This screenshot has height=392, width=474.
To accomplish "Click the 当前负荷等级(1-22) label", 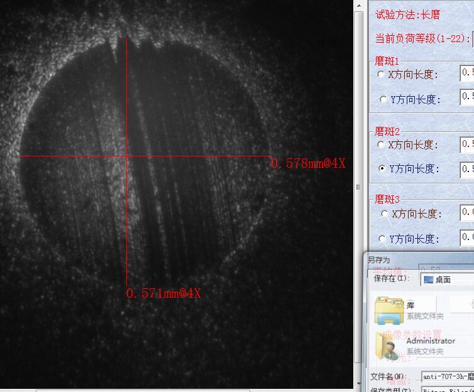I will click(422, 39).
